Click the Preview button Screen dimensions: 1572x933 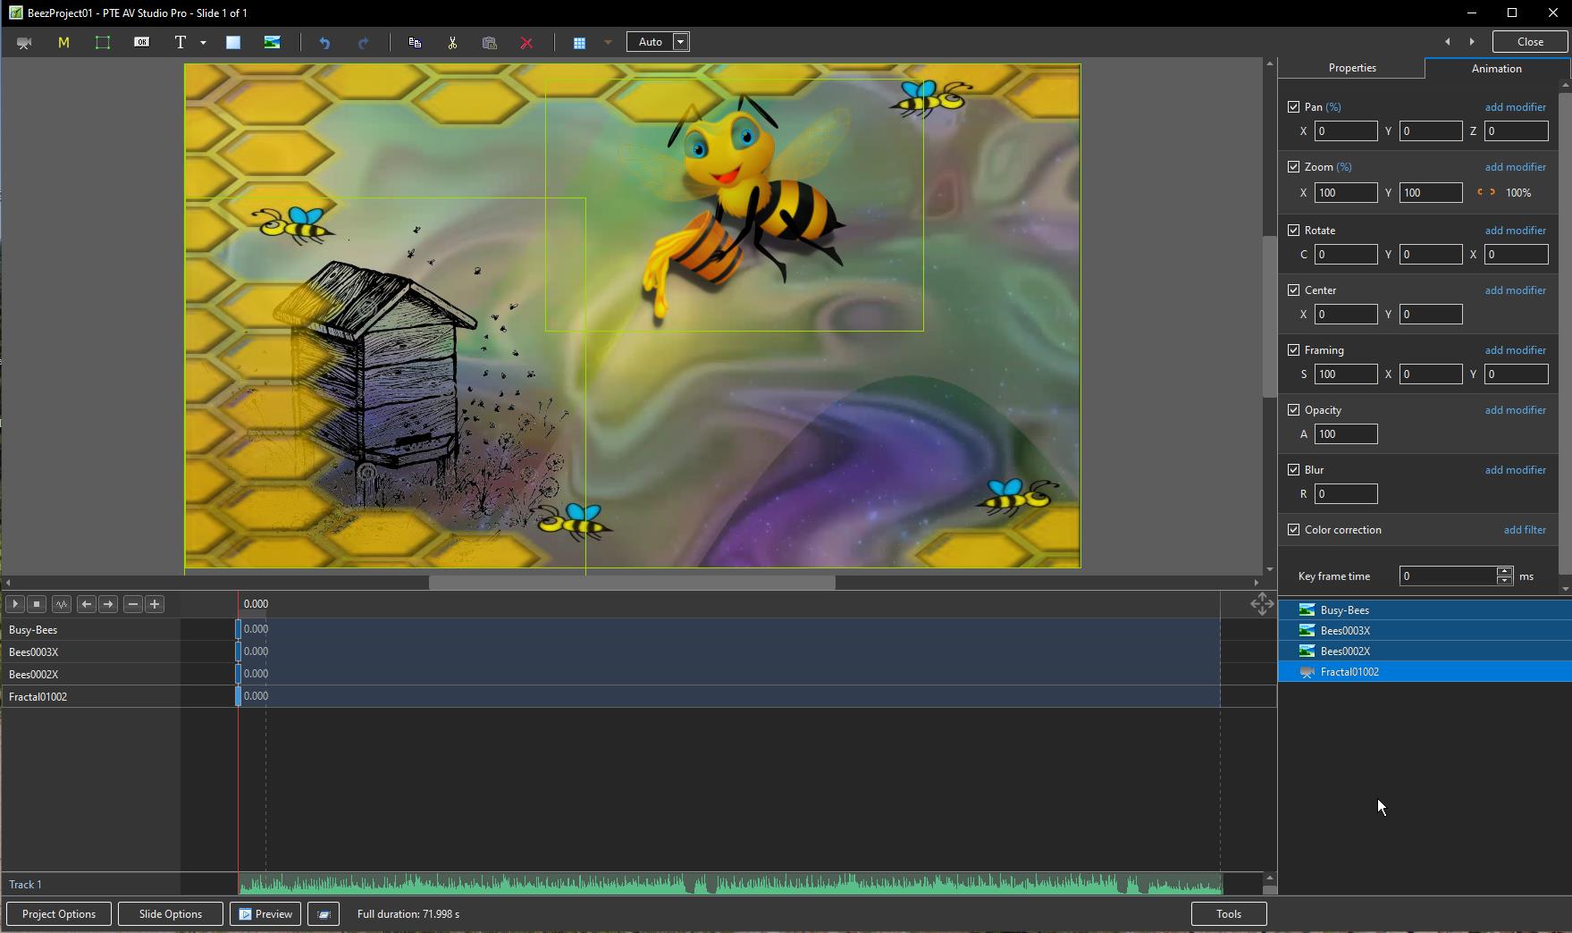pos(265,914)
